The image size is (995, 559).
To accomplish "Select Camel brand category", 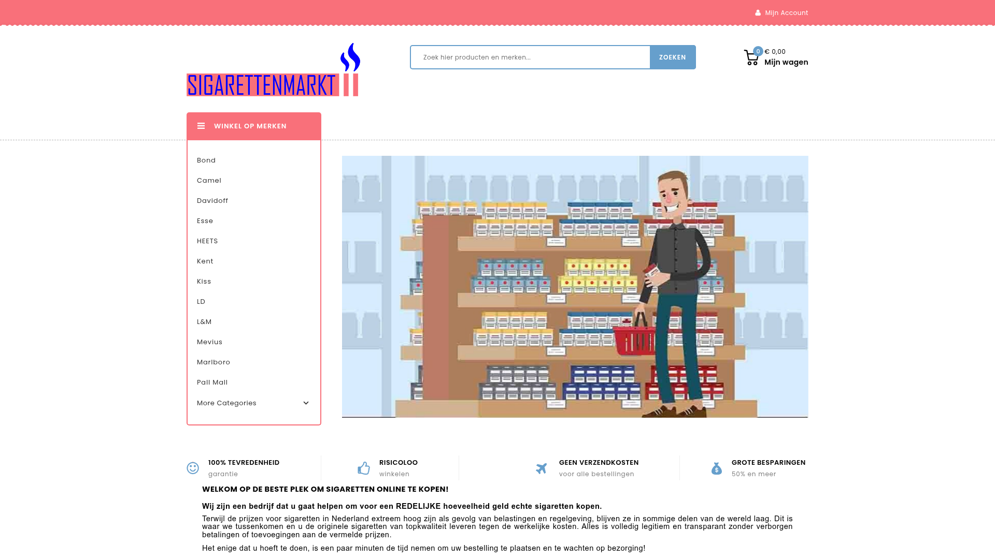I will (x=209, y=181).
